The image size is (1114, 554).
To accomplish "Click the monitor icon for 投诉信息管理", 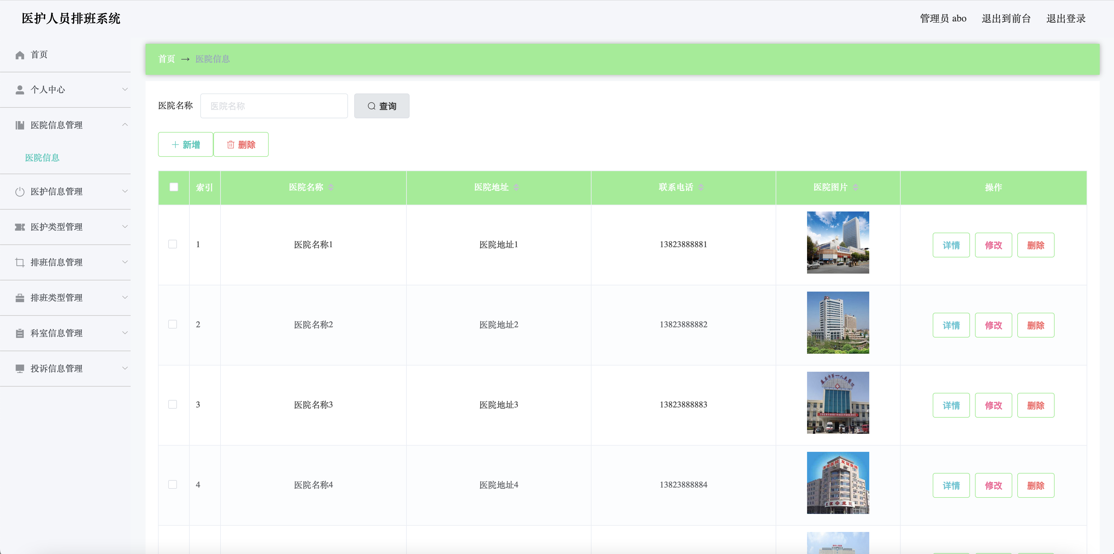I will 20,369.
